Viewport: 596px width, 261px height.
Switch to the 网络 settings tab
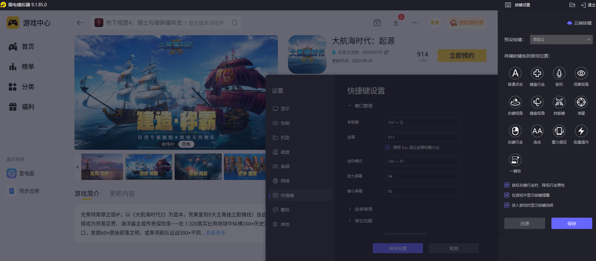click(x=285, y=181)
